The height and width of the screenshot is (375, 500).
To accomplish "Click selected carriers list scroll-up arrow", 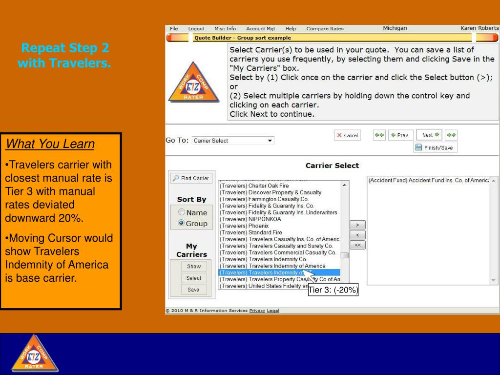I will tap(494, 181).
